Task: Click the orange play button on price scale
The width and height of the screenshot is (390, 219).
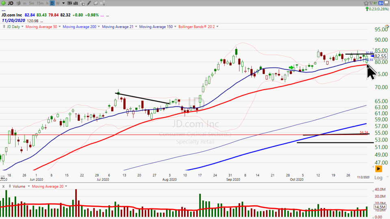Action: pyautogui.click(x=378, y=169)
